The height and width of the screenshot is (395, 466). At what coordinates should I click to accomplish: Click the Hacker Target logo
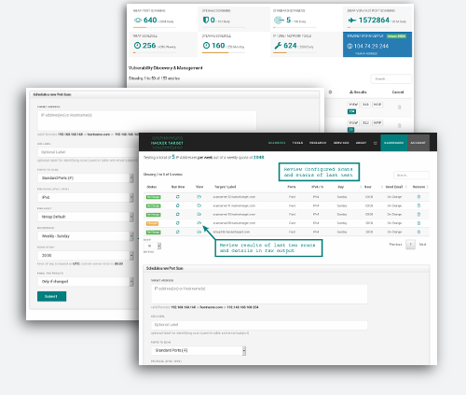(167, 143)
